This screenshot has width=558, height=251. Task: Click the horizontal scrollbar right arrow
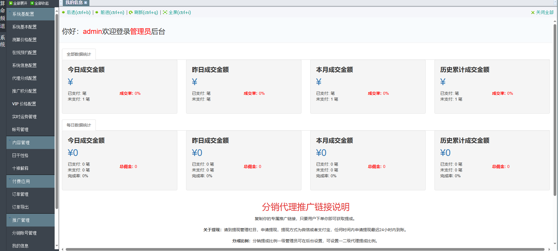pyautogui.click(x=549, y=249)
